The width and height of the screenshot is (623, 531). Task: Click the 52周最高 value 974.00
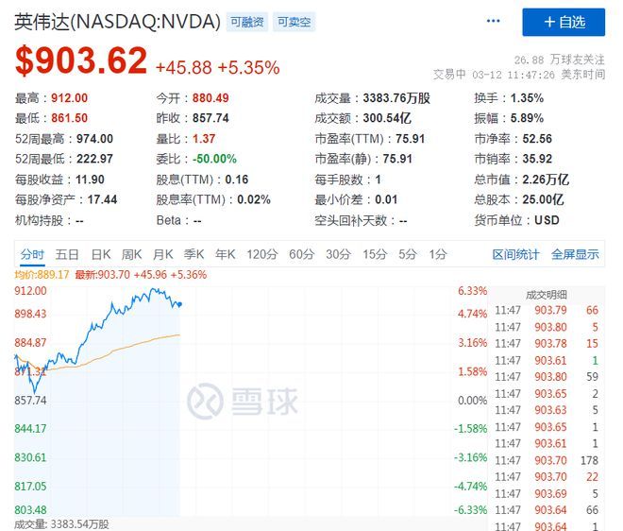pyautogui.click(x=94, y=139)
